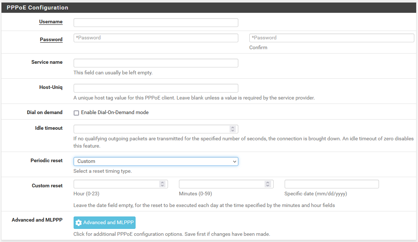
Task: Increment the Hour value using up arrow
Action: pyautogui.click(x=162, y=183)
